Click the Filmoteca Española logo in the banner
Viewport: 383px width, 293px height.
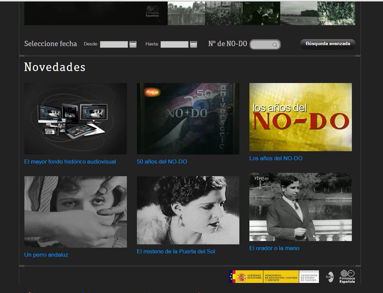coord(153,11)
